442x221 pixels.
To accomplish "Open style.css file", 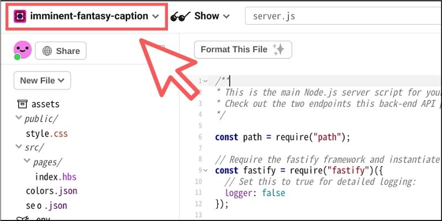I will click(x=47, y=133).
